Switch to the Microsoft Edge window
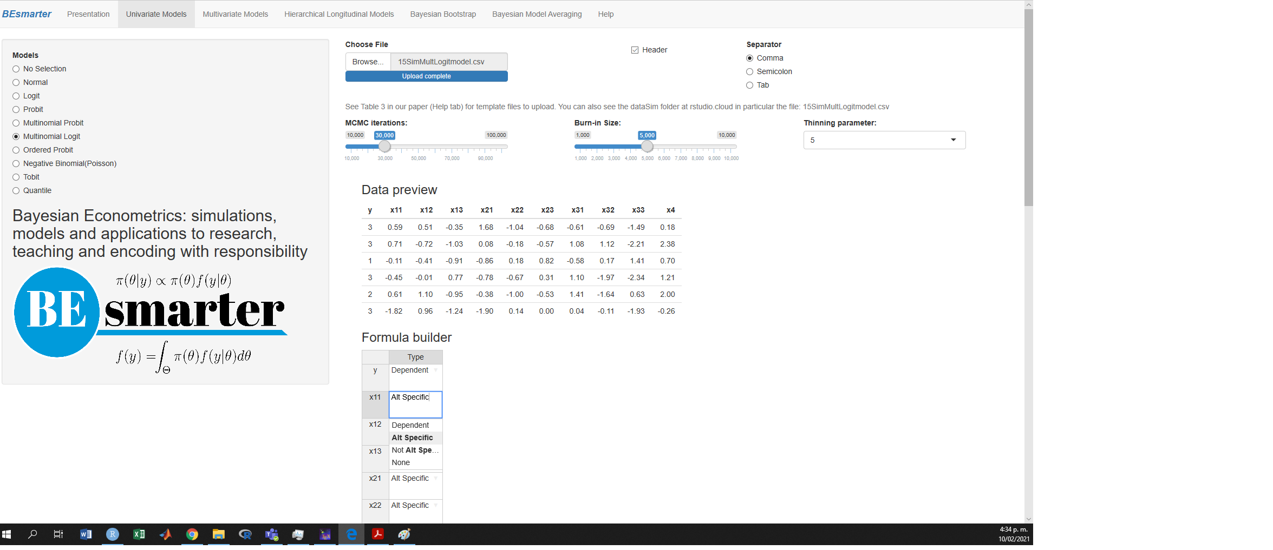The height and width of the screenshot is (550, 1273). click(351, 534)
